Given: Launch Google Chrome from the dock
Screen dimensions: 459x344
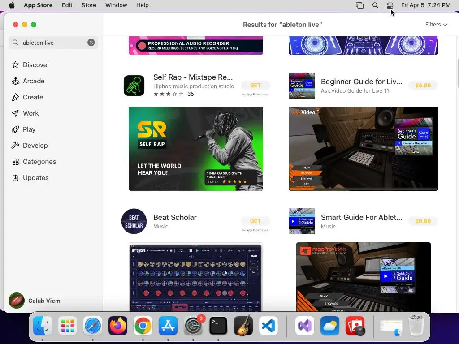Looking at the screenshot, I should point(143,326).
